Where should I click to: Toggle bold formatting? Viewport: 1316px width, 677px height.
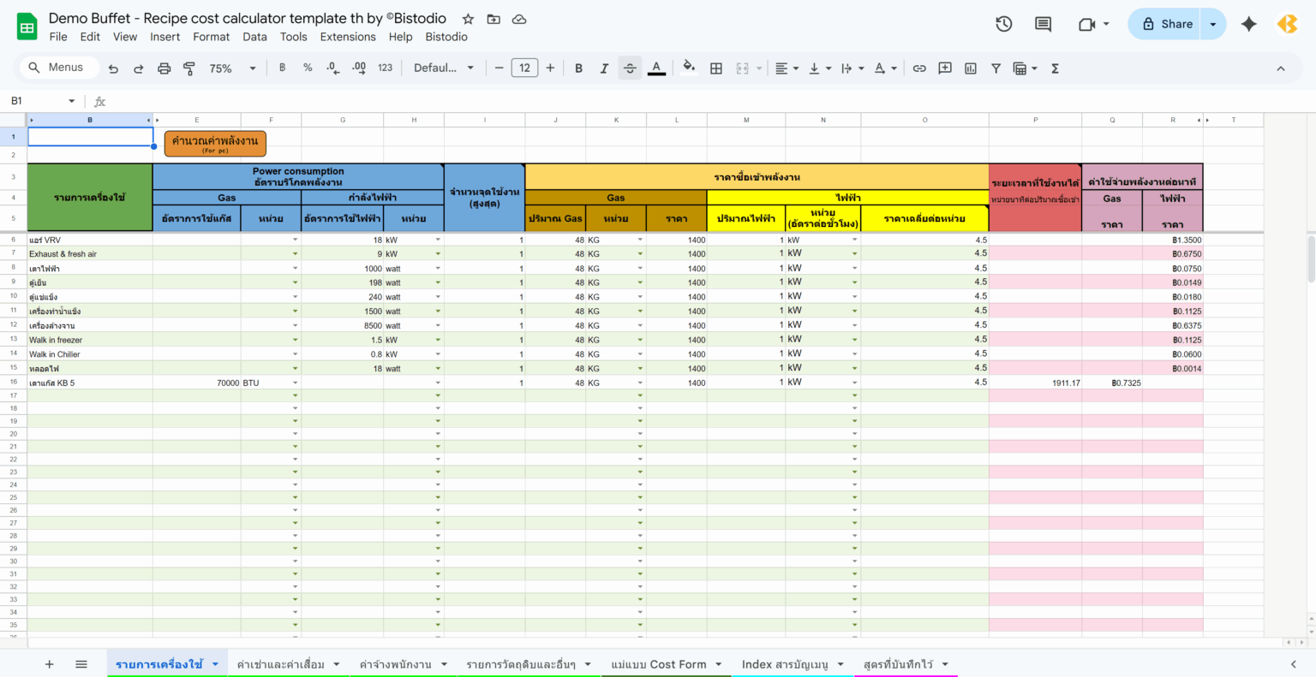click(578, 68)
